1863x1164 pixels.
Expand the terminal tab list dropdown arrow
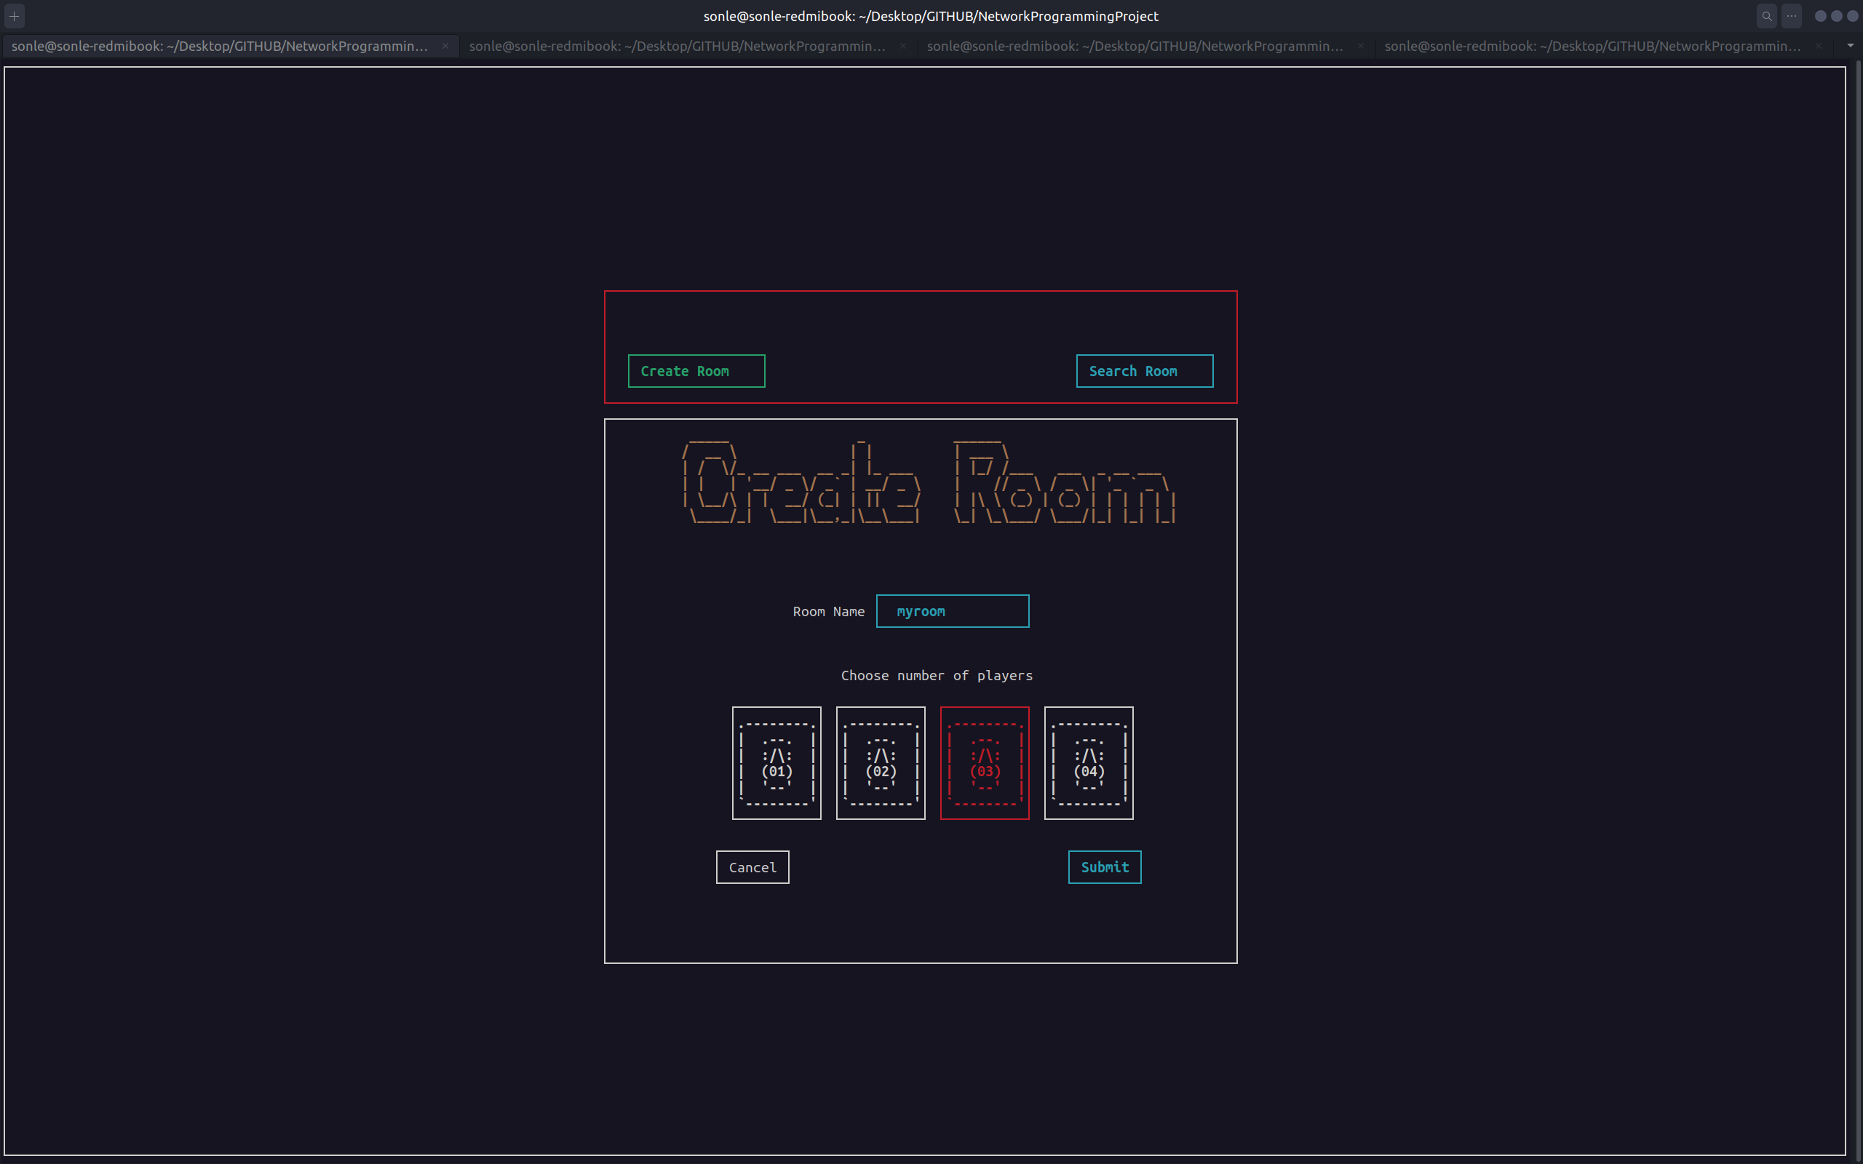coord(1850,46)
